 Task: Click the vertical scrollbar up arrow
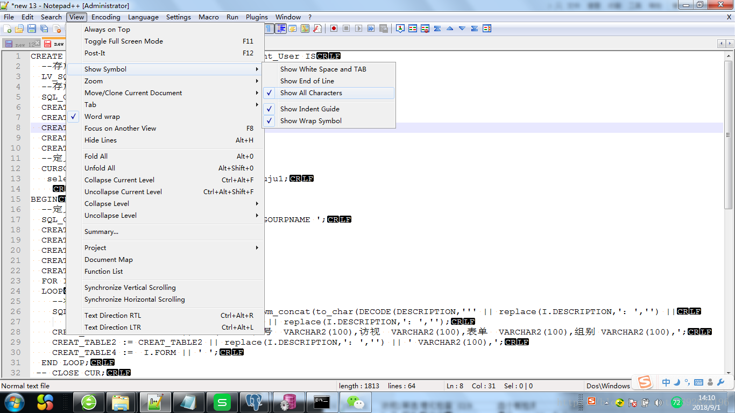[x=729, y=55]
